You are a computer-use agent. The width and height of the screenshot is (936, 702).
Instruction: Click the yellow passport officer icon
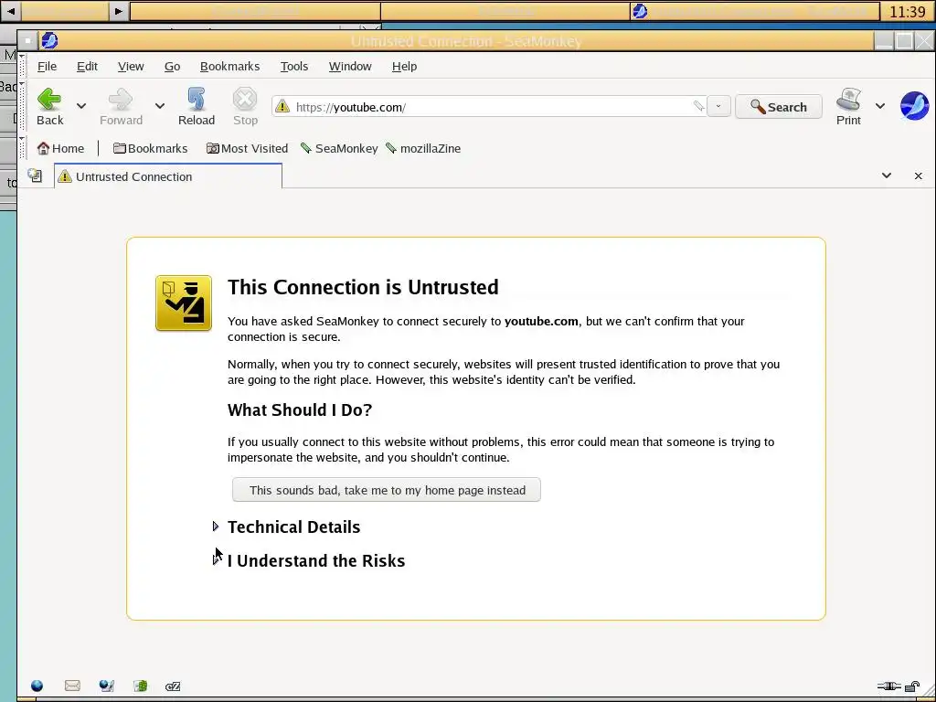pyautogui.click(x=183, y=303)
